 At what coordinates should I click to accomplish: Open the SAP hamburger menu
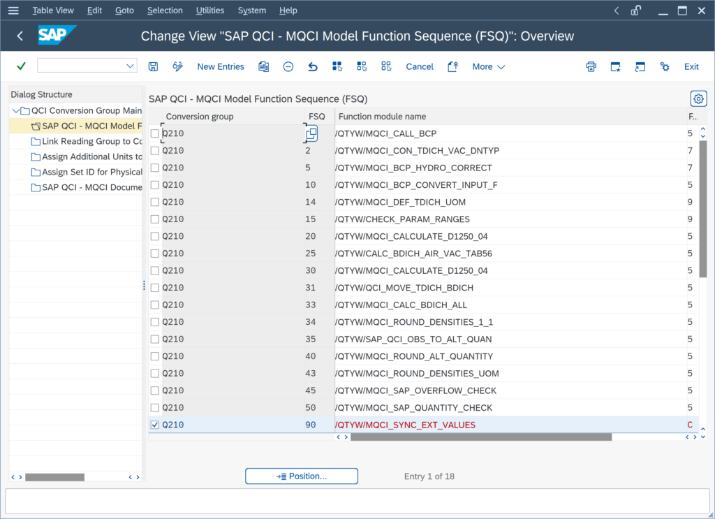point(13,10)
